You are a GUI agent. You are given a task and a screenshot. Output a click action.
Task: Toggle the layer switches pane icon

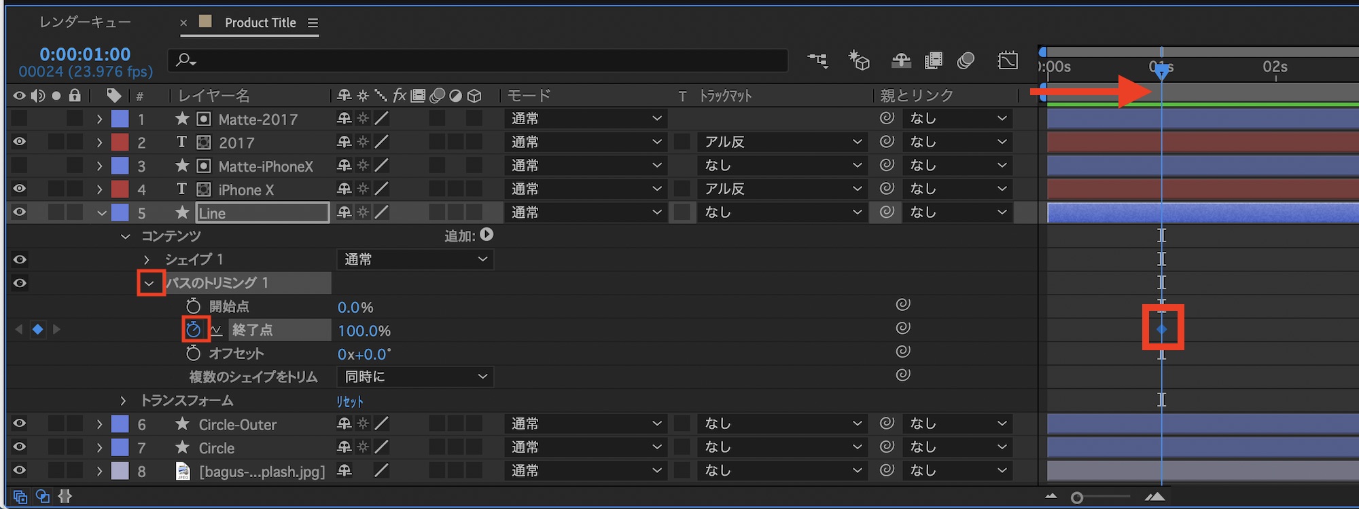(x=20, y=497)
